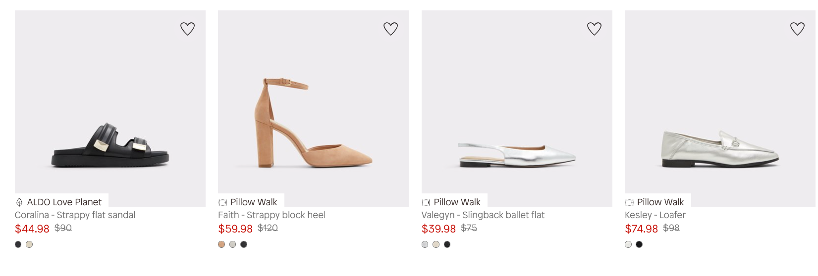Click heart icon on Valegyn ballet flat
Image resolution: width=818 pixels, height=276 pixels.
[594, 29]
